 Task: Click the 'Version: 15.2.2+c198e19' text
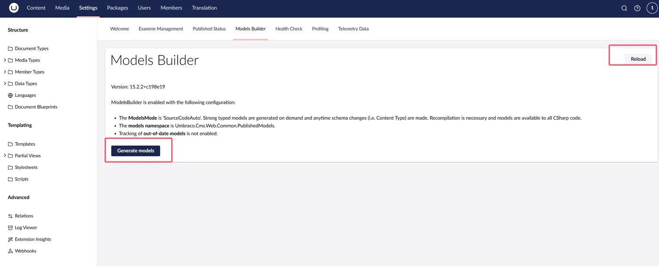pos(138,87)
